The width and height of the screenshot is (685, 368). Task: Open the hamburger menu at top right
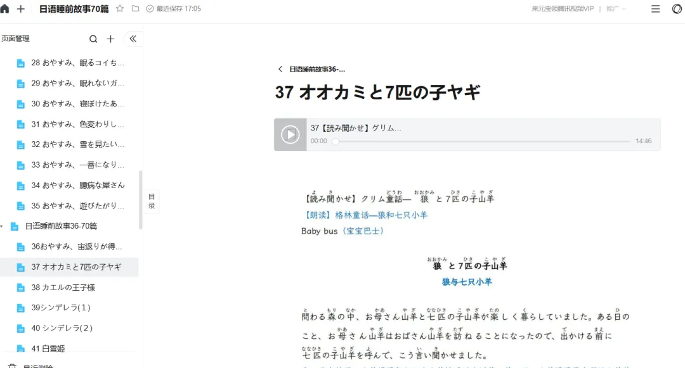pos(655,9)
